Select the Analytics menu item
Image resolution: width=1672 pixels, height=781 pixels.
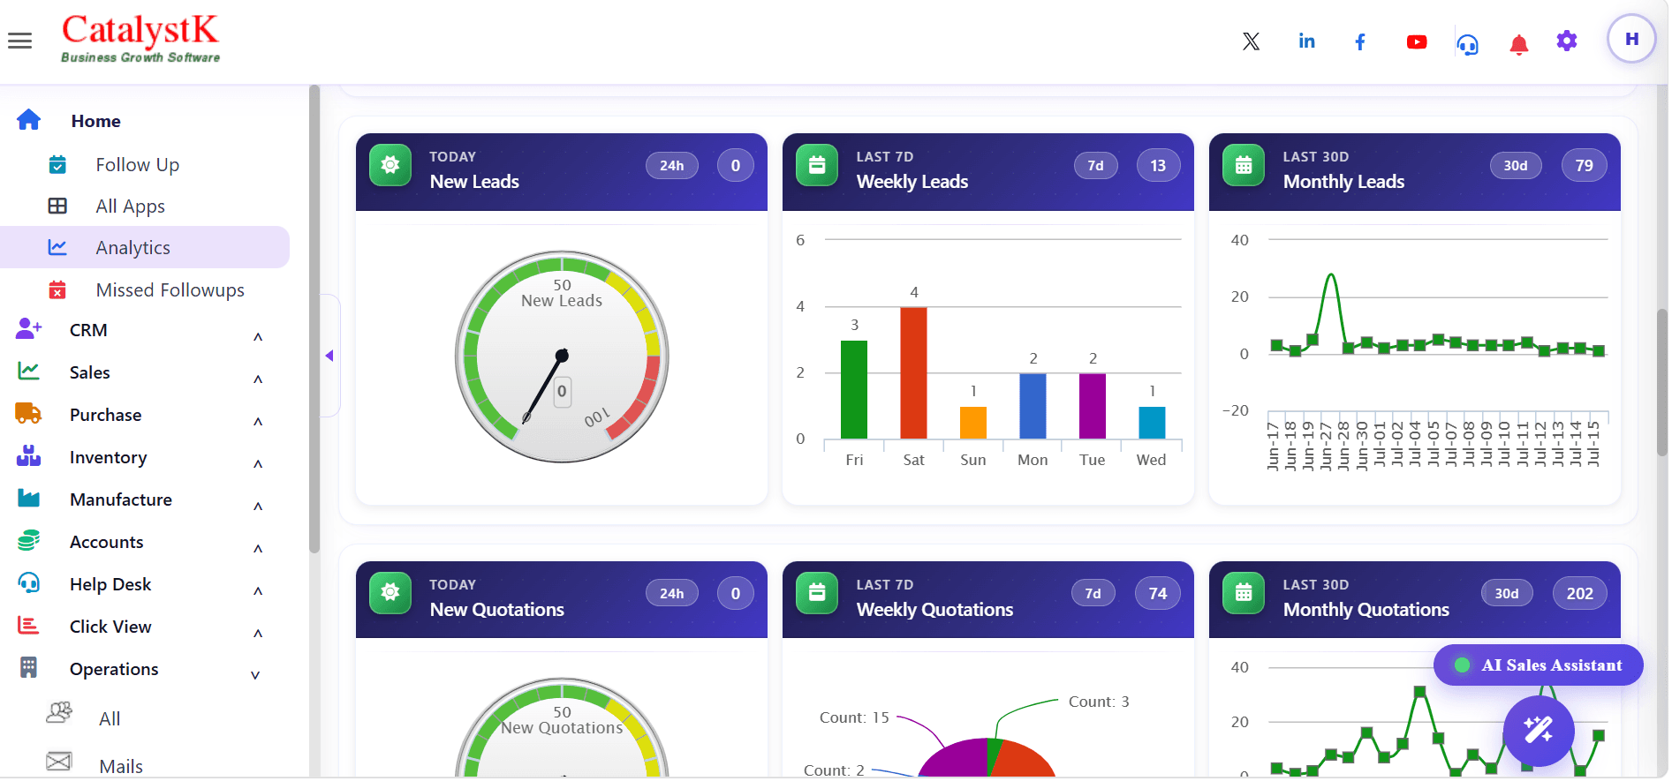[x=145, y=247]
